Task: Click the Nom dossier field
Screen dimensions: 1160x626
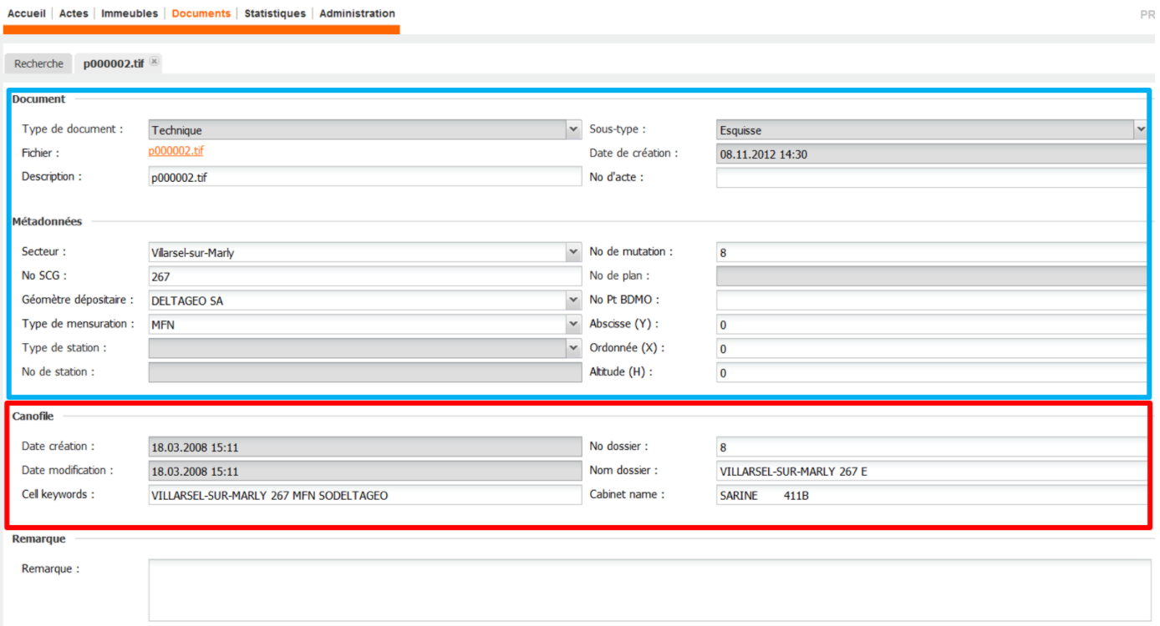Action: click(932, 472)
